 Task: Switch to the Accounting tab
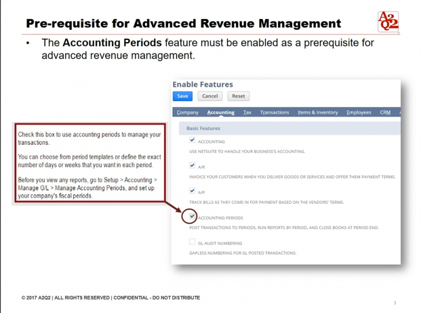[220, 112]
